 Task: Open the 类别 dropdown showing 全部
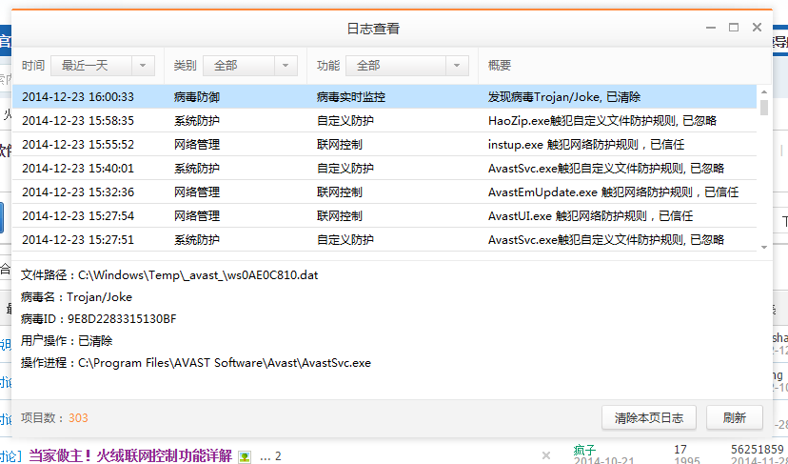click(250, 66)
